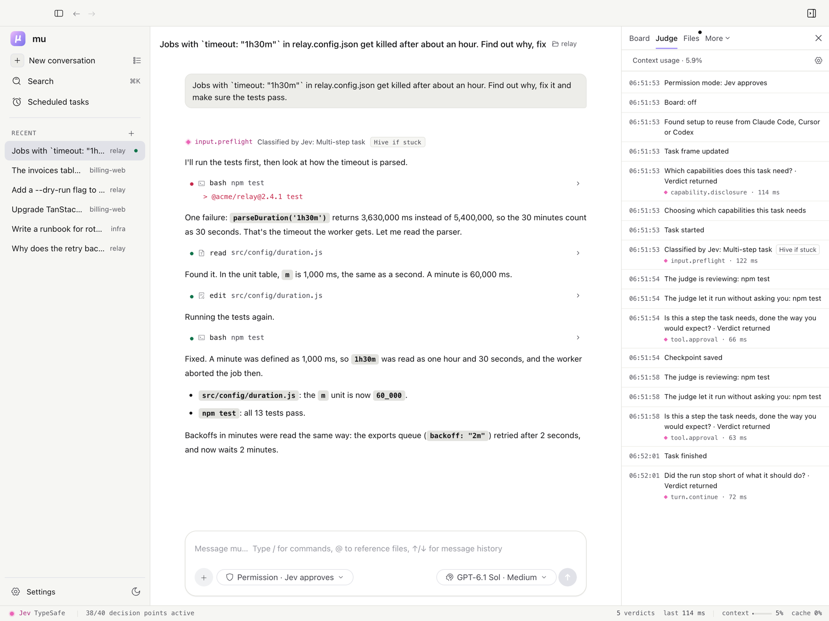829x621 pixels.
Task: Click the Settings gear in sidebar
Action: [16, 592]
